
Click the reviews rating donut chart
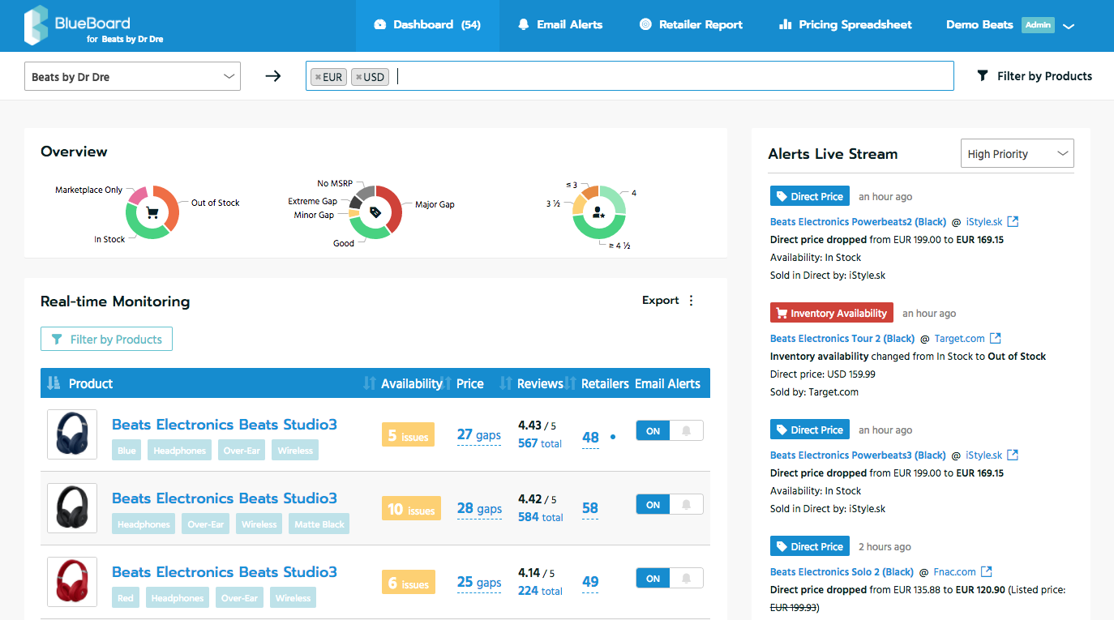(x=599, y=212)
